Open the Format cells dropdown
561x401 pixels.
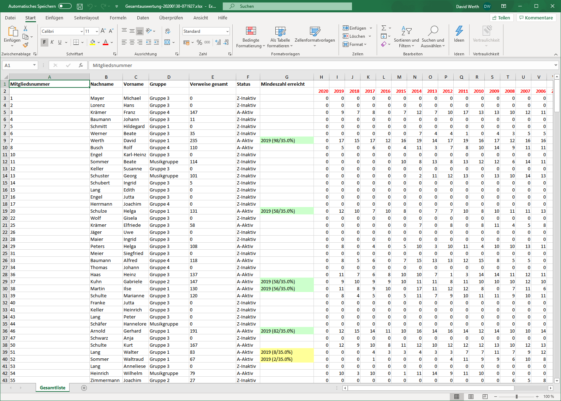pyautogui.click(x=355, y=44)
